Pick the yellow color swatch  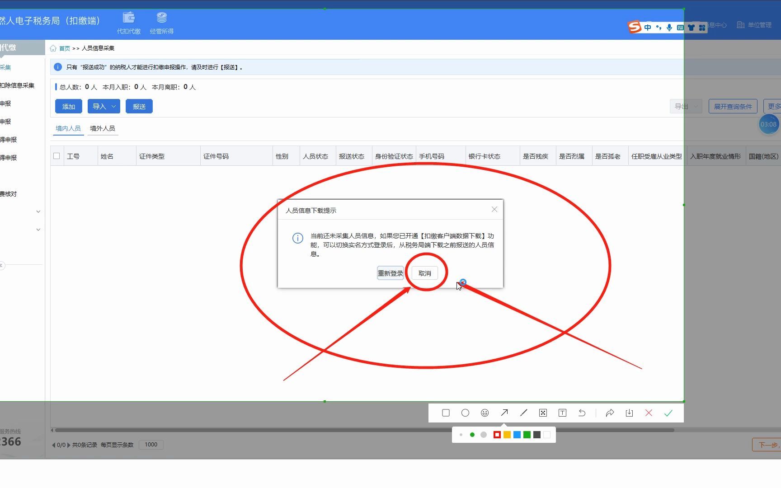pos(507,435)
